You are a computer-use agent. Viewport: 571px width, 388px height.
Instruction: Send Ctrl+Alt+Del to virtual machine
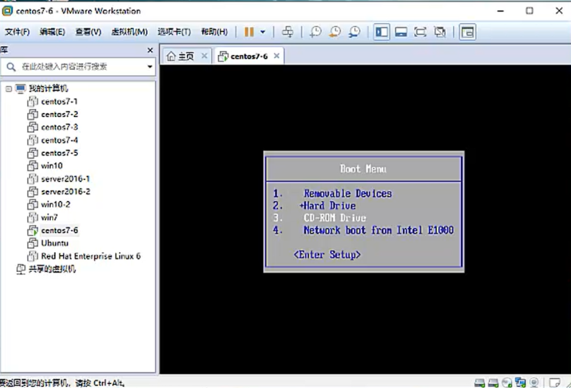[287, 32]
